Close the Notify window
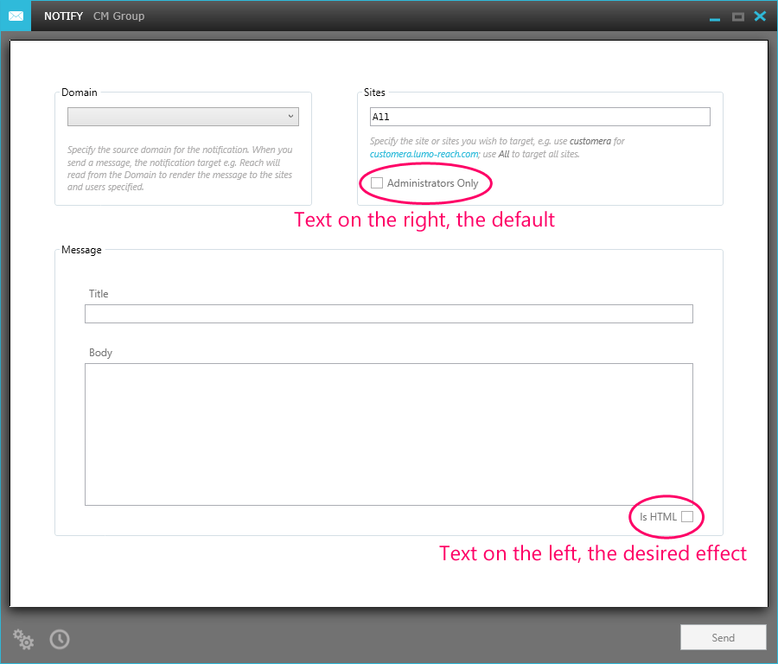Screen dimensions: 778x664 tap(760, 16)
